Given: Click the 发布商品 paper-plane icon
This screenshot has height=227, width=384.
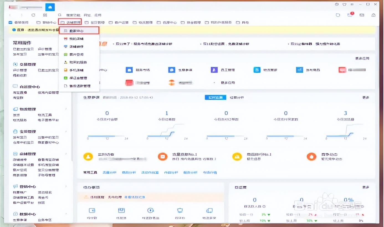Looking at the screenshot, I should click(x=299, y=70).
